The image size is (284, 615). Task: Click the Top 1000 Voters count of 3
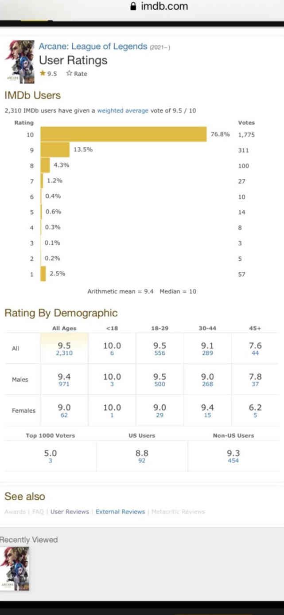pyautogui.click(x=50, y=461)
